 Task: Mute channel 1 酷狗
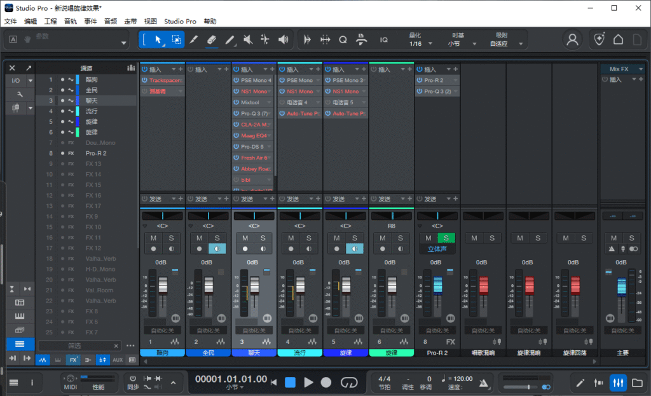point(154,238)
